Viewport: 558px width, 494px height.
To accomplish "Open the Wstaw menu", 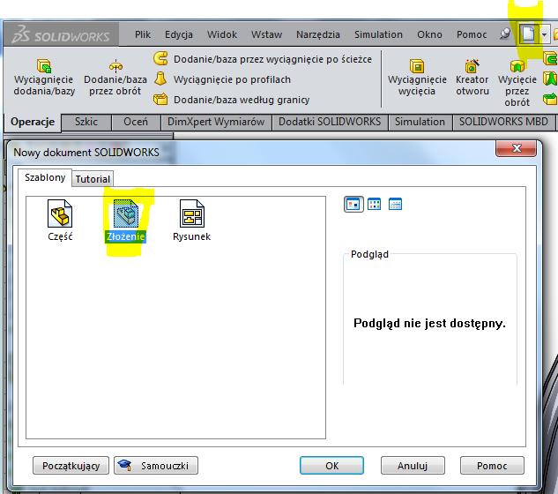I will [266, 34].
